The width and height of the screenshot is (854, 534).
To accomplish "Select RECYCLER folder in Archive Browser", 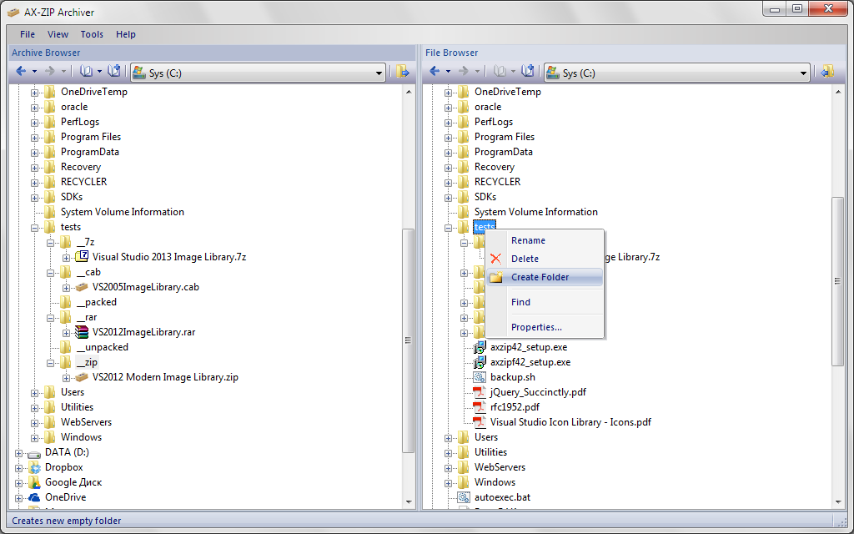I will 84,181.
